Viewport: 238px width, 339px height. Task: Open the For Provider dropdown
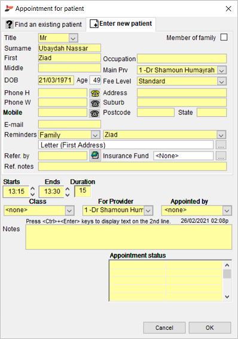coord(148,210)
